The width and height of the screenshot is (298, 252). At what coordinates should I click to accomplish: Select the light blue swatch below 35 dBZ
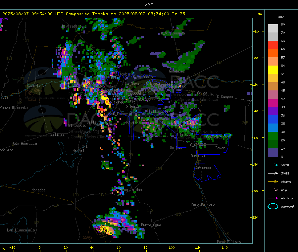pos(273,128)
